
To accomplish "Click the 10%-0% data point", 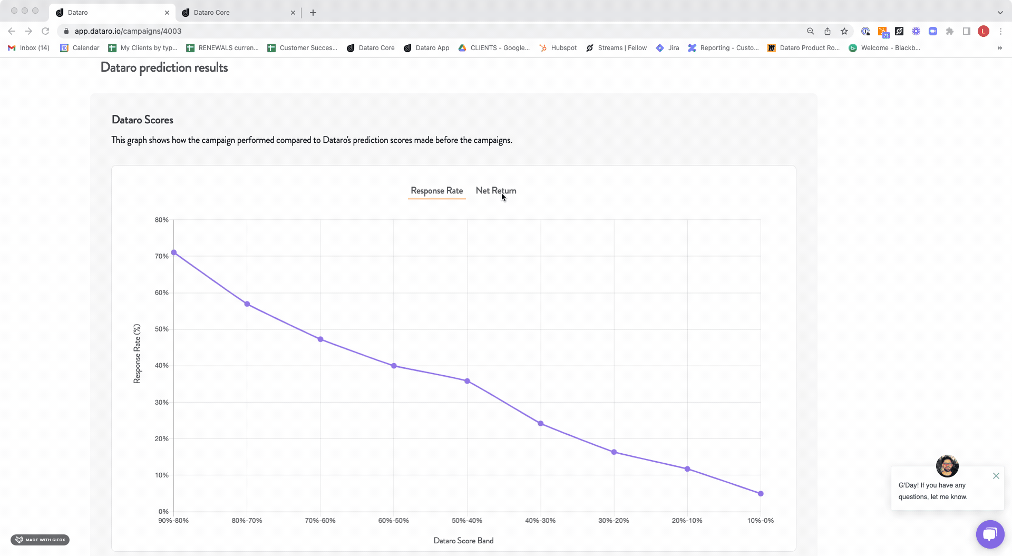I will pyautogui.click(x=761, y=494).
